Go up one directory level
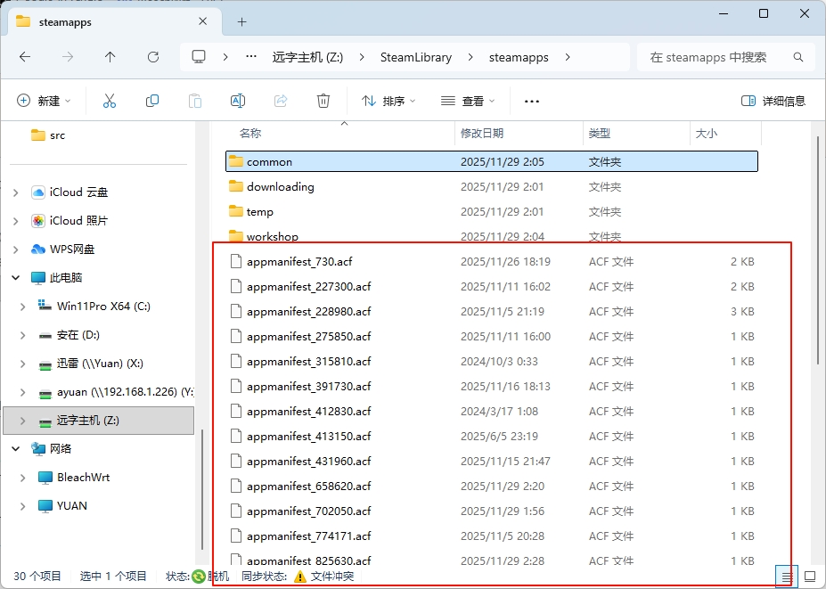 coord(110,57)
